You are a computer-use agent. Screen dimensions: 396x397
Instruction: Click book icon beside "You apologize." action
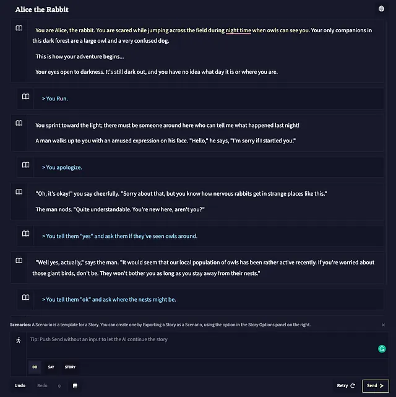(25, 165)
